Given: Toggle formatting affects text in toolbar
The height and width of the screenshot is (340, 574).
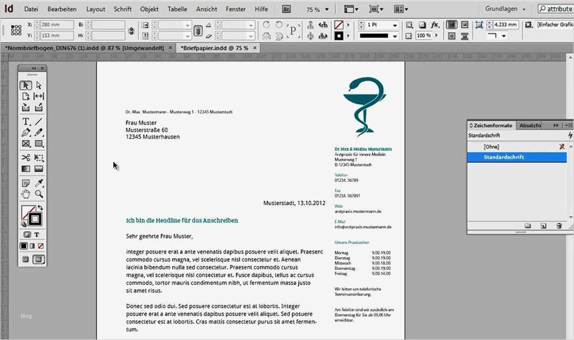Looking at the screenshot, I should coord(38,234).
